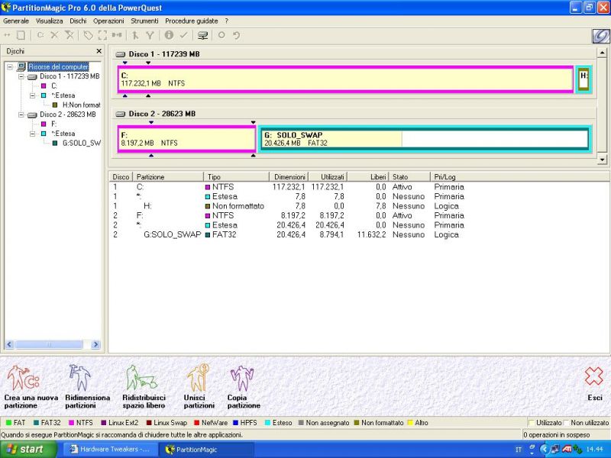
Task: Click the C: drive toolbar icon
Action: (40, 35)
